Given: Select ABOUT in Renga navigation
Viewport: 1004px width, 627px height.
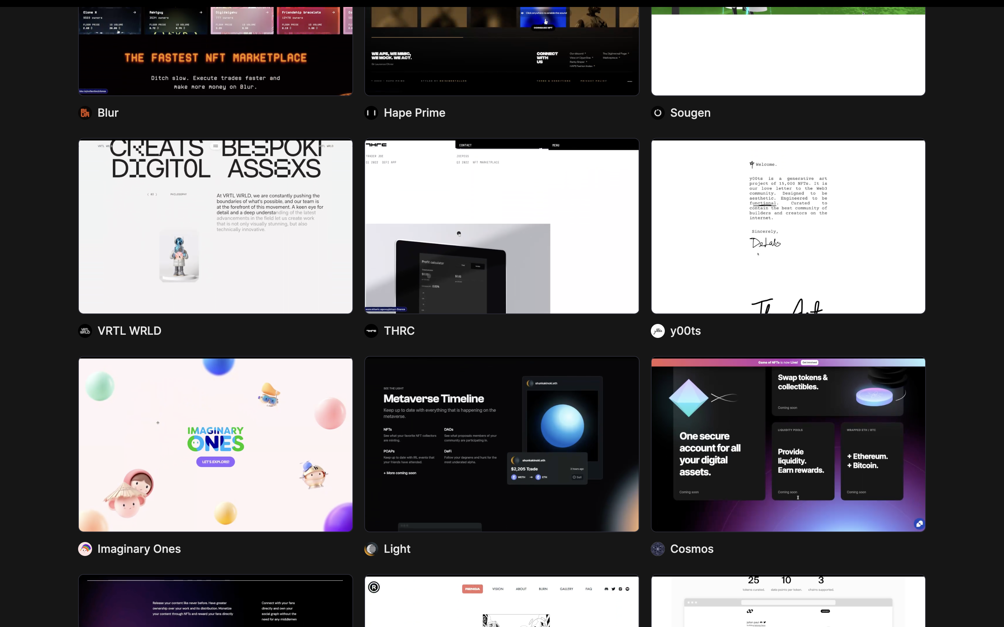Looking at the screenshot, I should click(521, 589).
